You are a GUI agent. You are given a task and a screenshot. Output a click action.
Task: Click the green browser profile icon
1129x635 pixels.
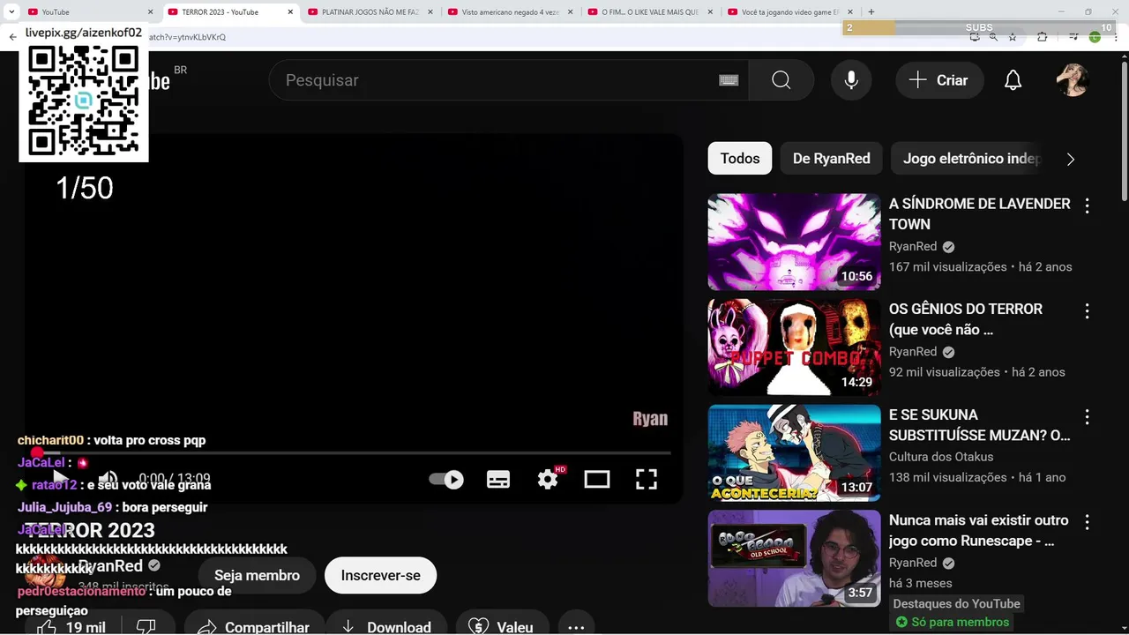coord(1095,37)
